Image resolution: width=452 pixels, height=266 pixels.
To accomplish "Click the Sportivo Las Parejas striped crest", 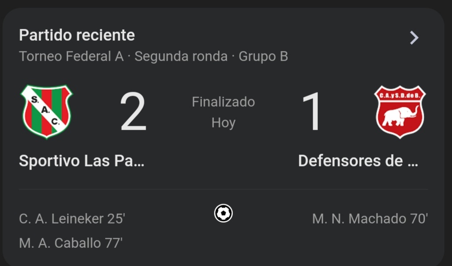I will click(x=46, y=111).
